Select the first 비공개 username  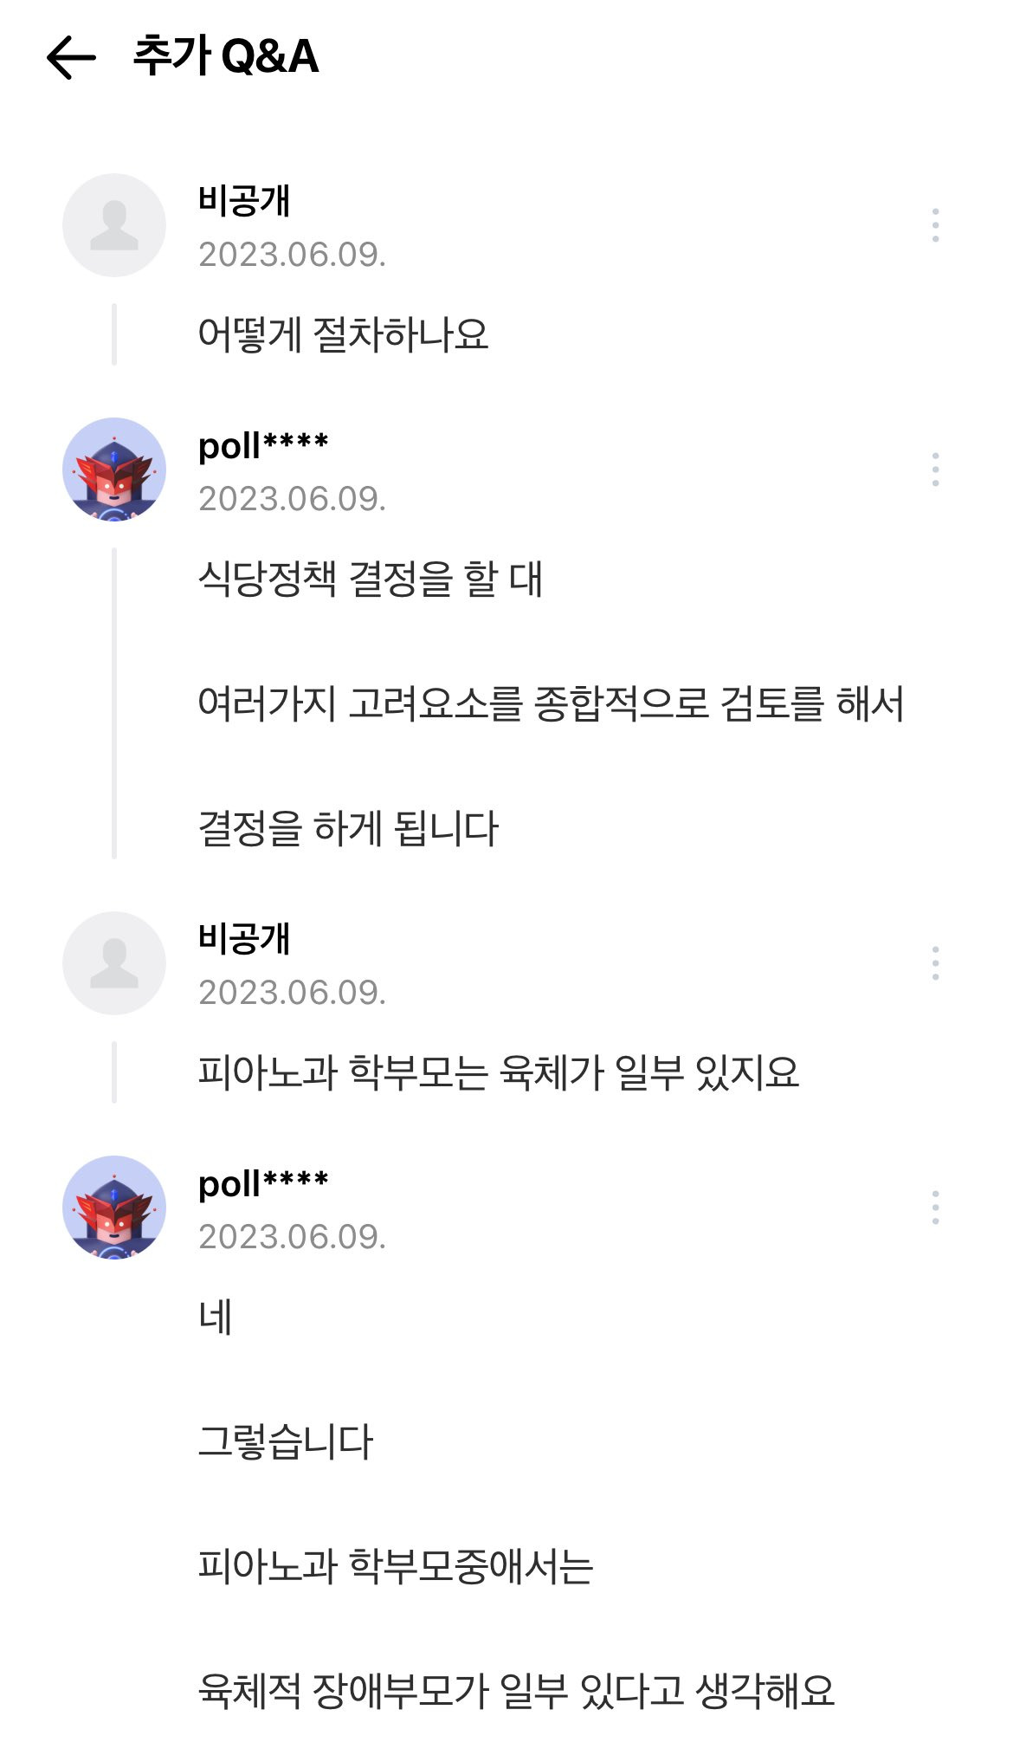[x=244, y=201]
